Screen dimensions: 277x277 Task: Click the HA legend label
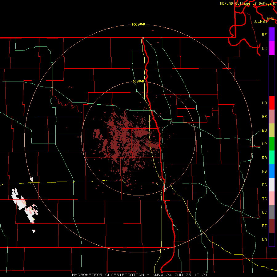(x=264, y=103)
